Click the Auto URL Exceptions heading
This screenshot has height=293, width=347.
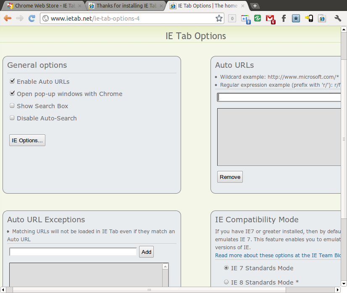46,219
